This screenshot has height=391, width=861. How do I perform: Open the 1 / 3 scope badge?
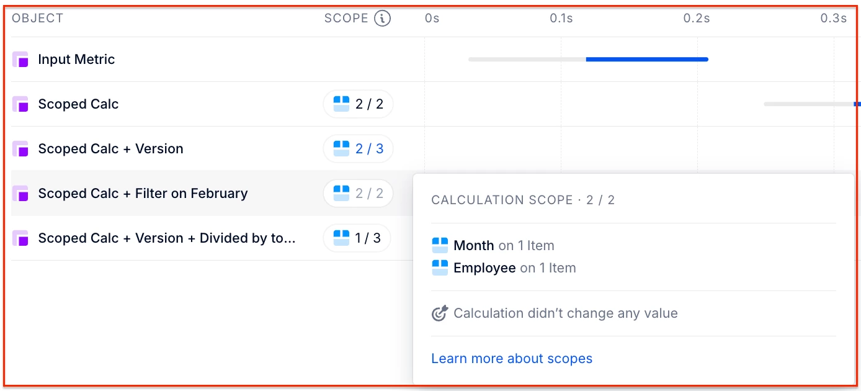point(357,238)
